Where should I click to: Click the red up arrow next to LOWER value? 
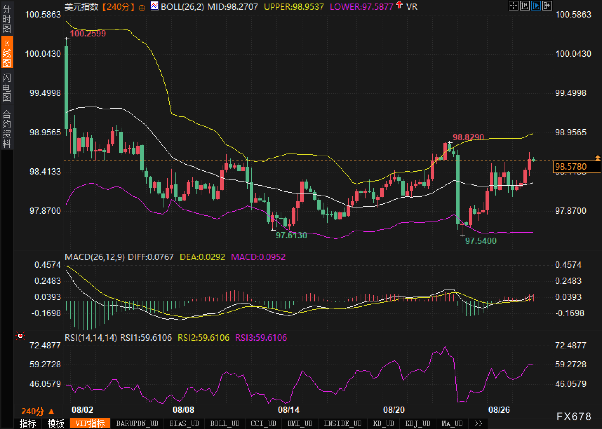click(x=399, y=5)
